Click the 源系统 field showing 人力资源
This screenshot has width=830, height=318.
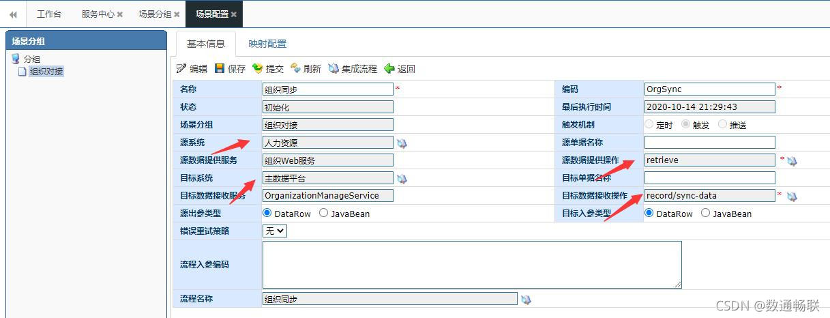pyautogui.click(x=328, y=143)
